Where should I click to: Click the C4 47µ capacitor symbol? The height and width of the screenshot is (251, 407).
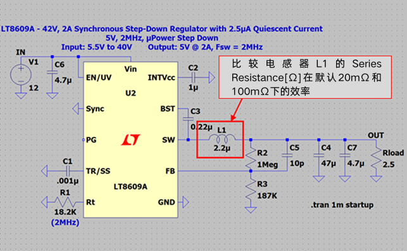(x=319, y=155)
